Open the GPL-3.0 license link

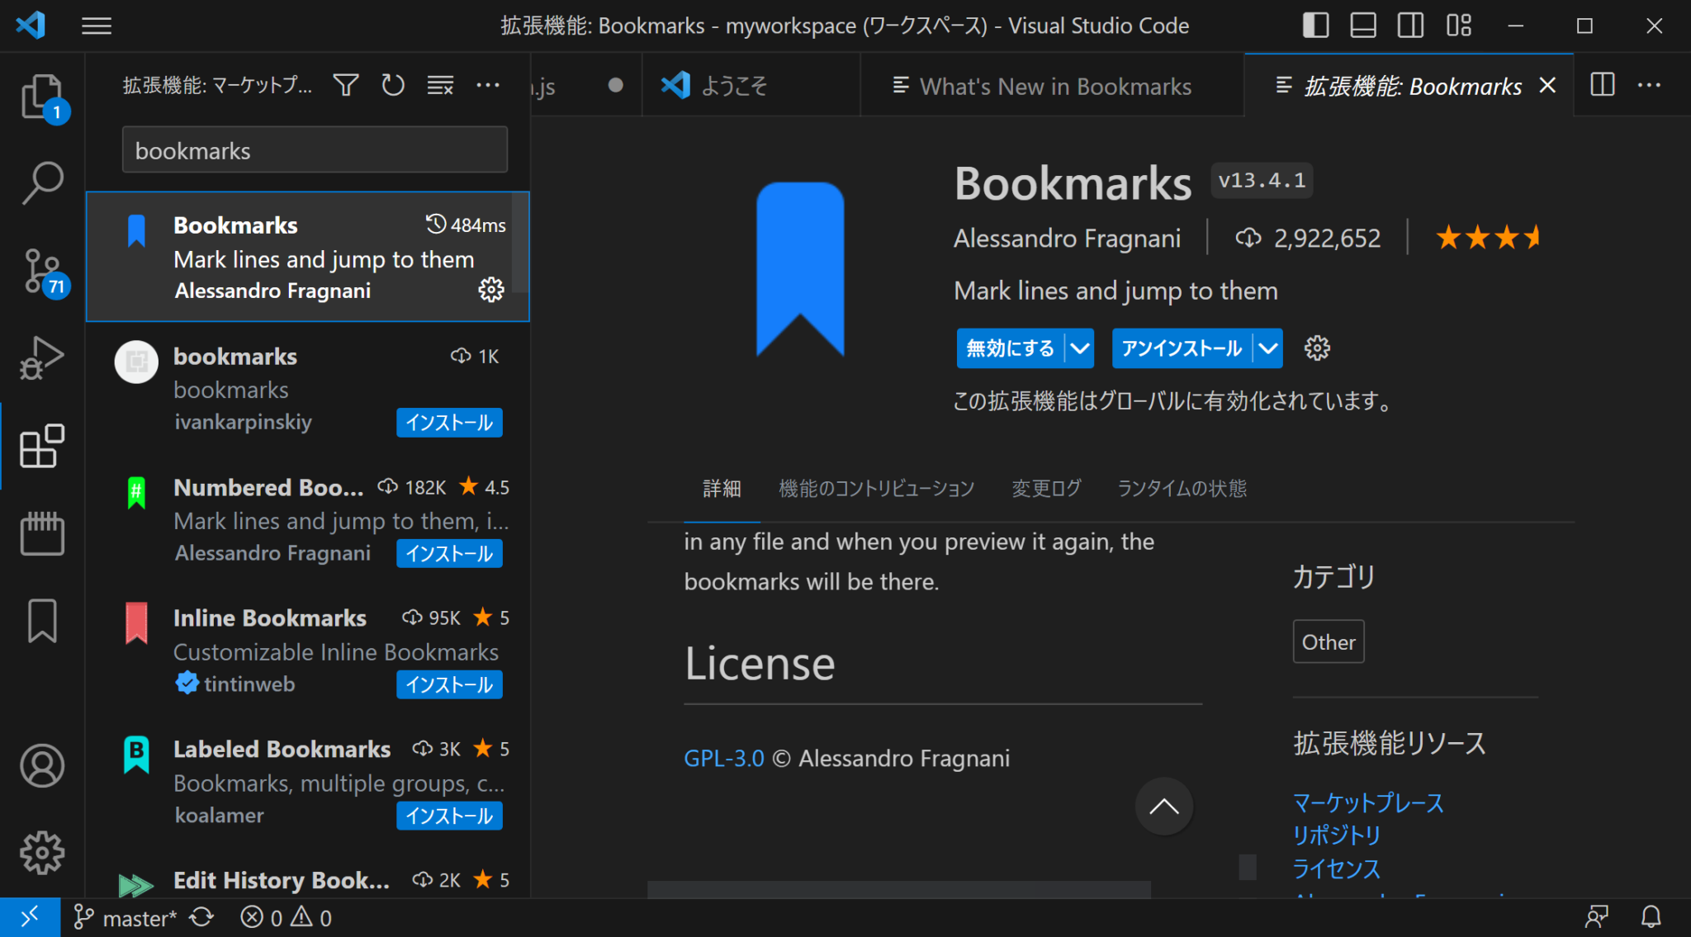[722, 758]
